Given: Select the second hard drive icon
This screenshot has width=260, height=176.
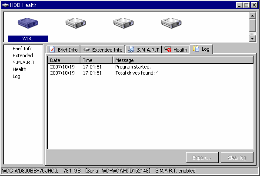Looking at the screenshot, I should click(76, 23).
